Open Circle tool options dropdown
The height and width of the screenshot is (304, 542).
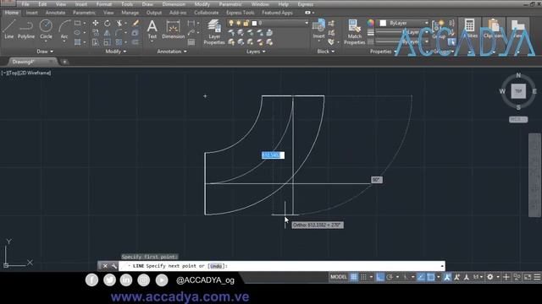pyautogui.click(x=46, y=41)
